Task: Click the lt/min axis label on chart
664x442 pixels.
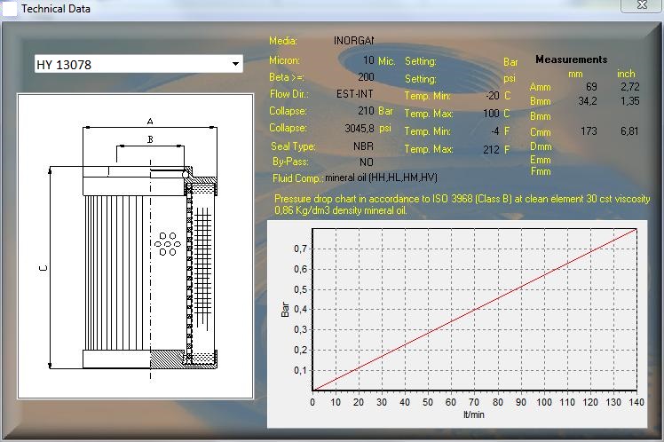Action: [x=473, y=414]
